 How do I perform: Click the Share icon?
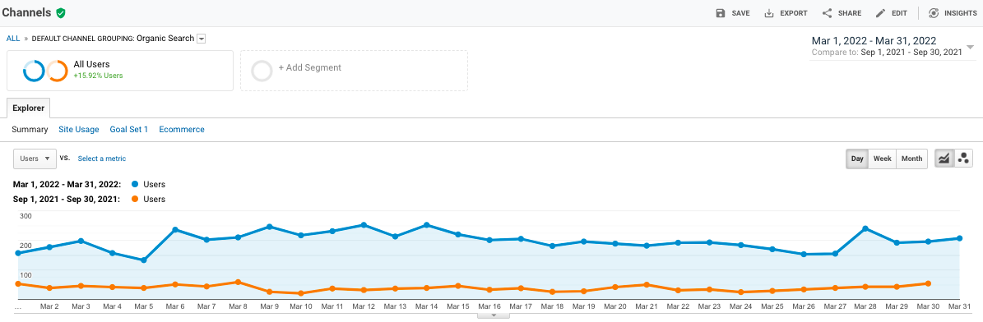pyautogui.click(x=827, y=13)
